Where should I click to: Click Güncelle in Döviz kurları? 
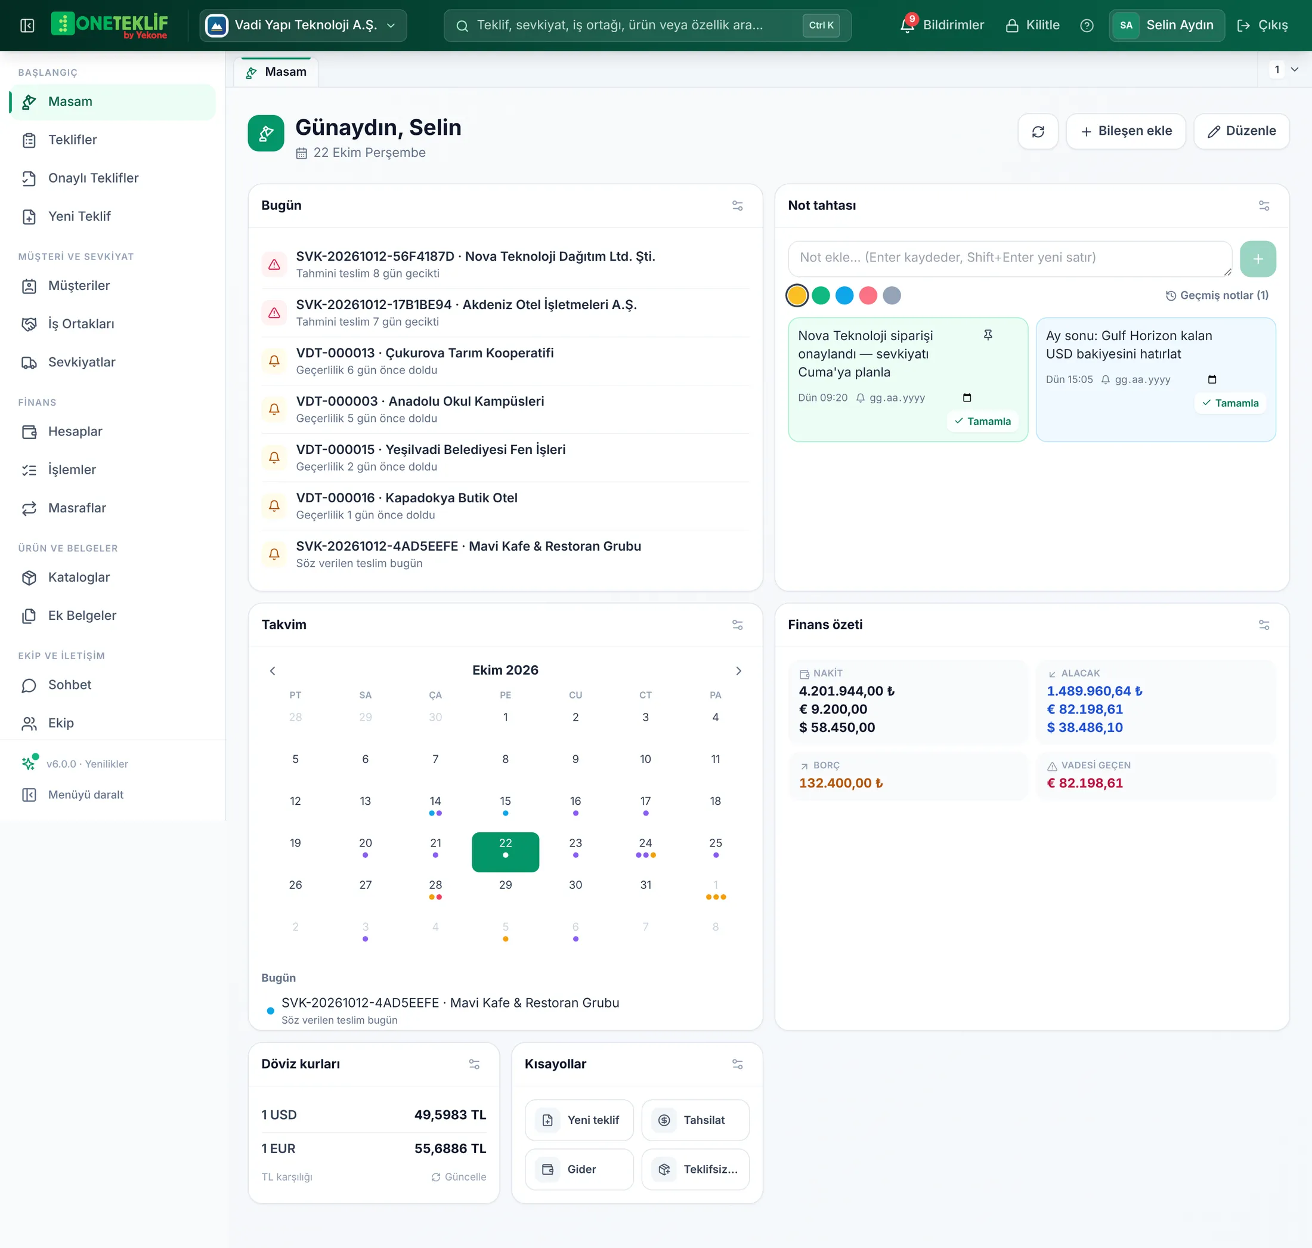(459, 1177)
